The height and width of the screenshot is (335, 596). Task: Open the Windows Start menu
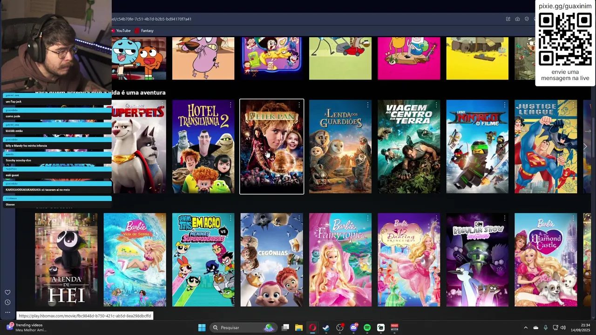(202, 328)
